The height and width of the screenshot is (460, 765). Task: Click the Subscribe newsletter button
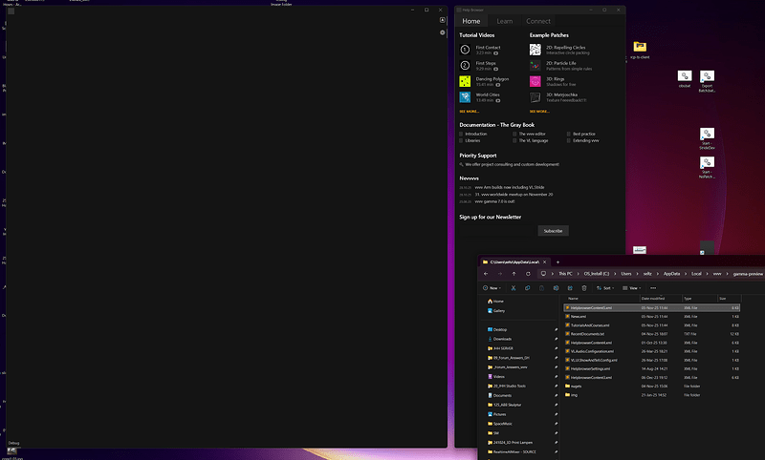[553, 231]
